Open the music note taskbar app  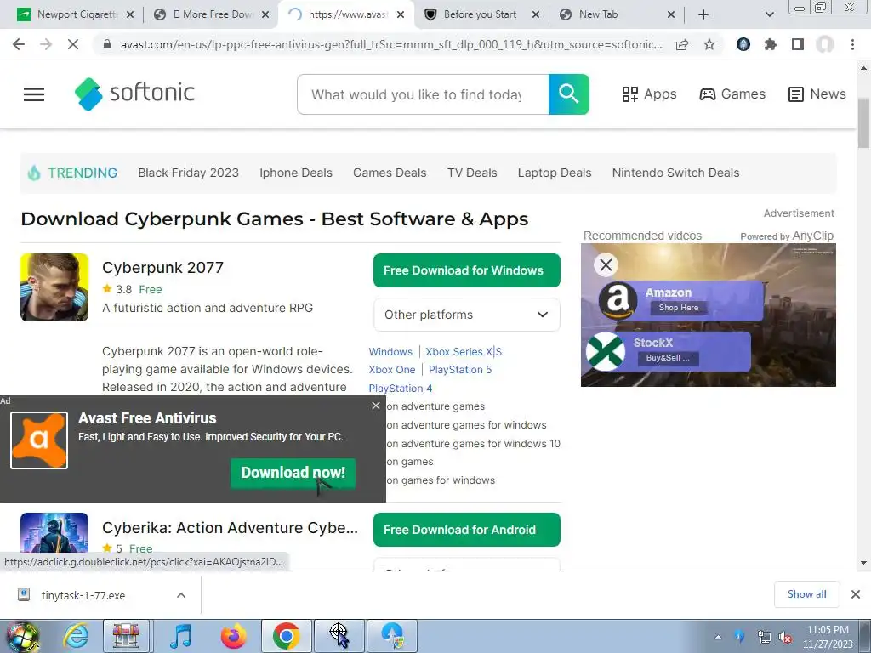point(180,636)
